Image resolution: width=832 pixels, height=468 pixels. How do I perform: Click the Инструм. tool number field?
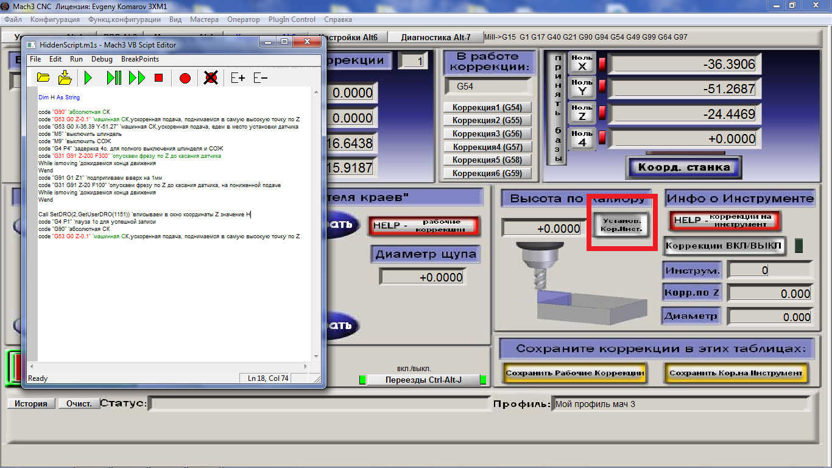pos(770,270)
